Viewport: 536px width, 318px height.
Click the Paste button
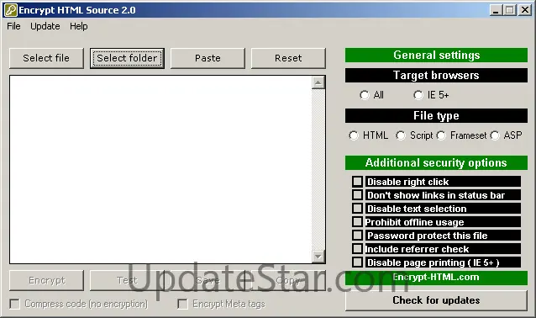[208, 58]
